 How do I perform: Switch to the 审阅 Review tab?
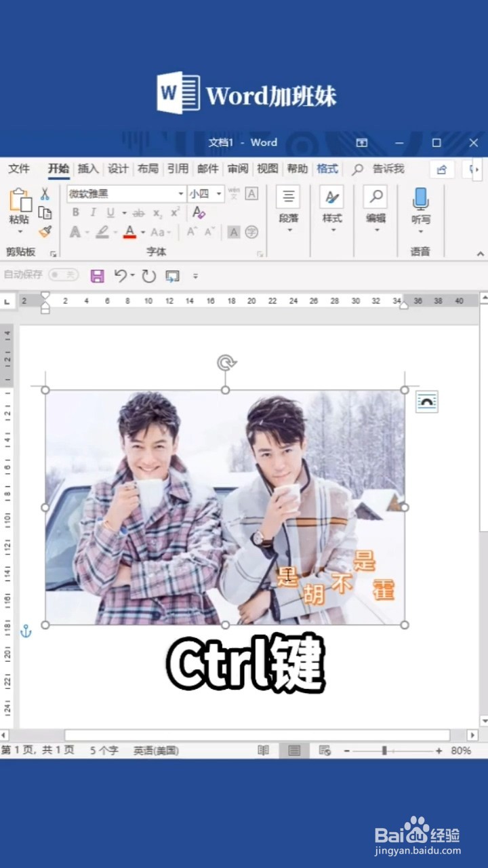pos(237,169)
